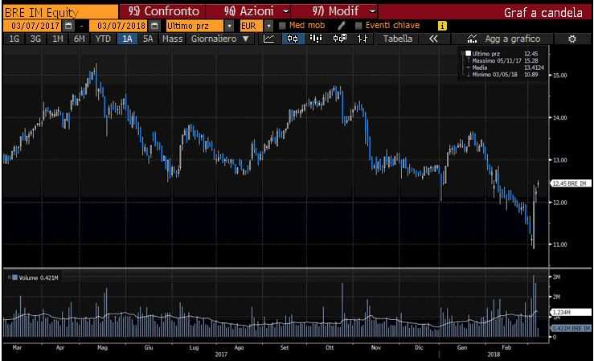Click the start date field 03/07/2017

[x=32, y=26]
